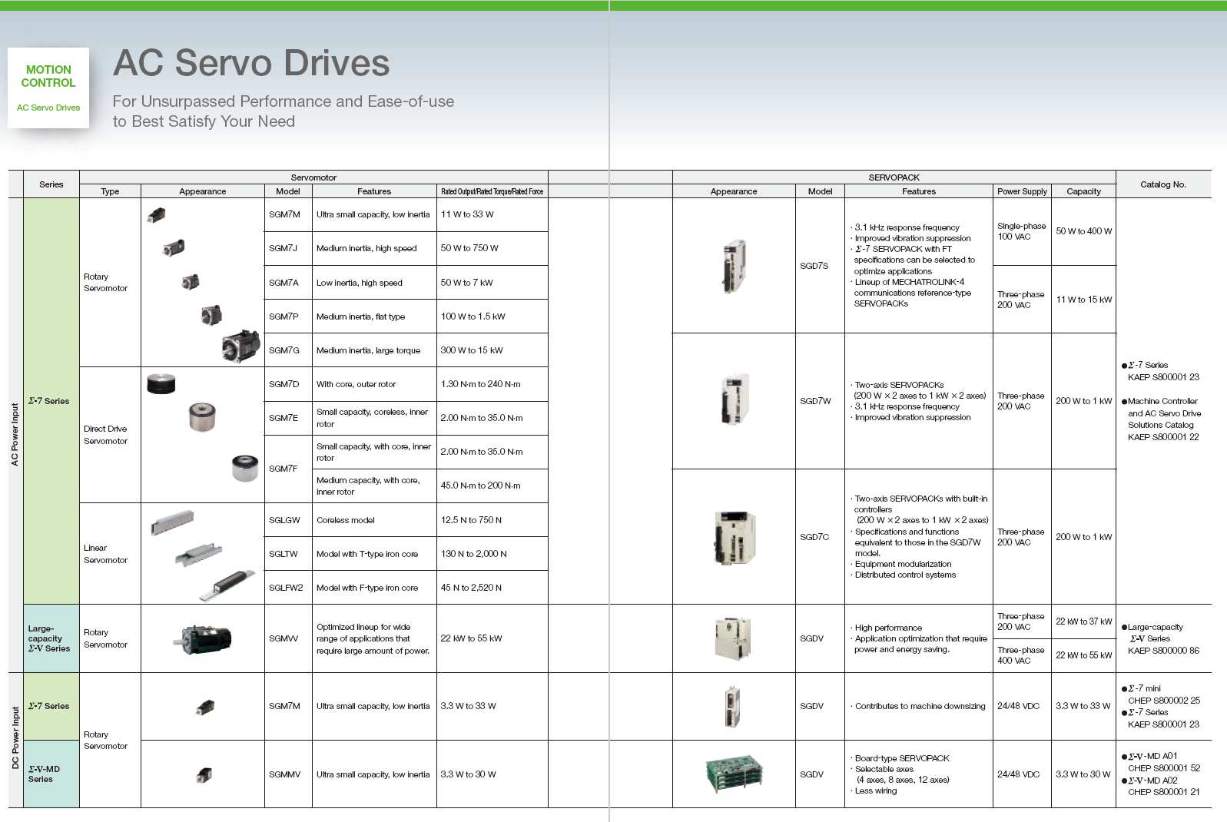
Task: Click the SGM7D model cell
Action: coord(288,384)
